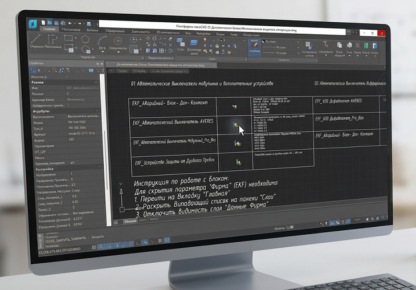Image resolution: width=416 pixels, height=290 pixels.
Task: Open the Undo history dropdown arrow
Action: 75,23
